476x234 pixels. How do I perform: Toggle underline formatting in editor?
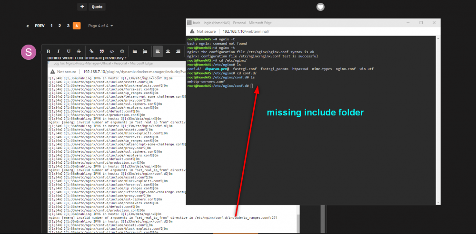69,51
